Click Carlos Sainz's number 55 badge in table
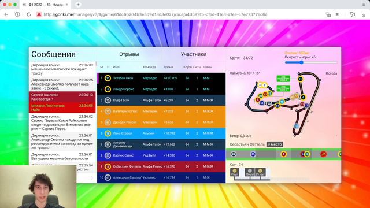The height and width of the screenshot is (208, 370). [108, 155]
